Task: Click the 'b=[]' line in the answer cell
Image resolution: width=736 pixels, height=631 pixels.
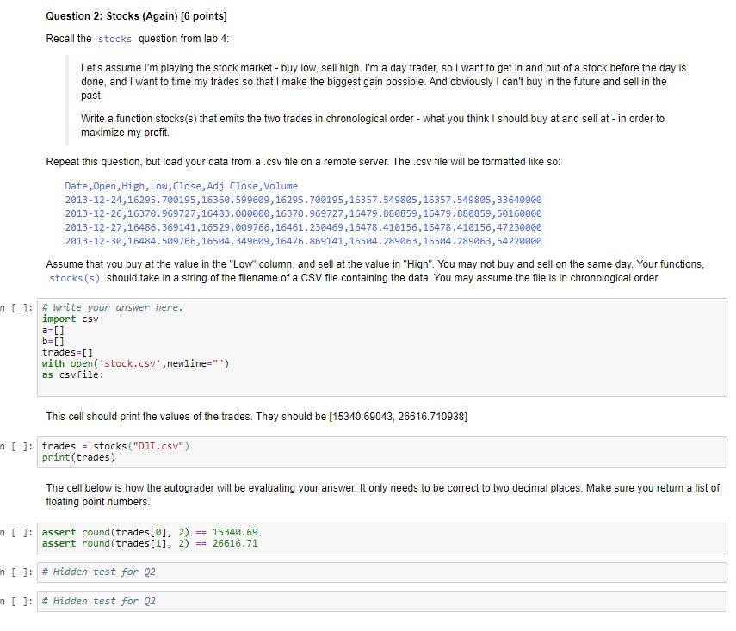Action: (x=53, y=341)
